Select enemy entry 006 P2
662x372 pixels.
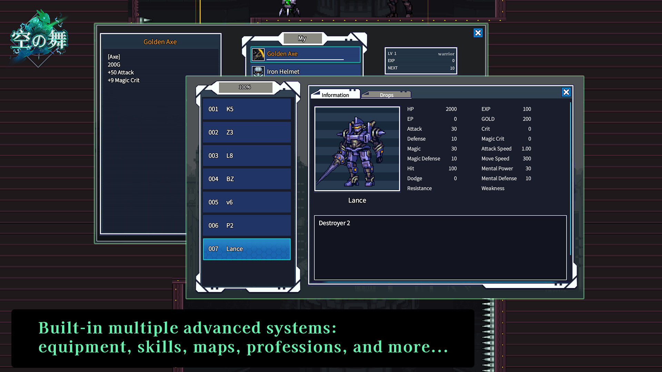pos(247,225)
